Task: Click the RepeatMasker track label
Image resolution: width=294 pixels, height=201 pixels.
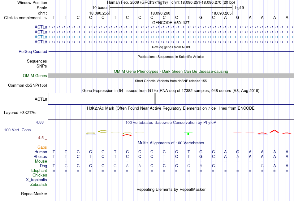Action: click(34, 194)
